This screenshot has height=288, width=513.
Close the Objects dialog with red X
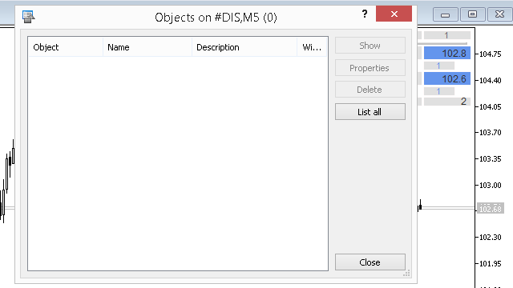click(394, 14)
